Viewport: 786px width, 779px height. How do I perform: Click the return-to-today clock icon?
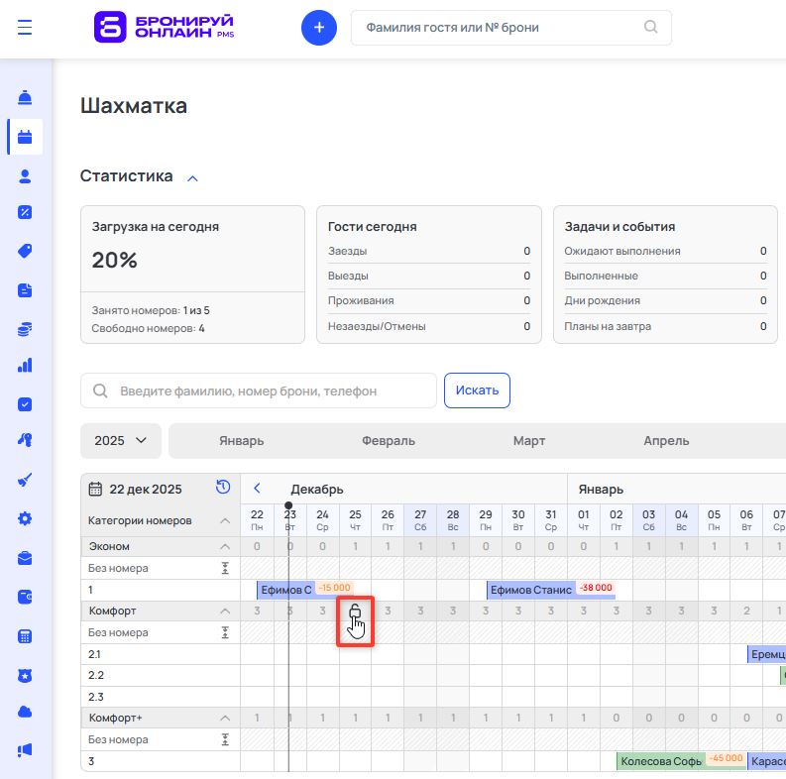click(223, 488)
